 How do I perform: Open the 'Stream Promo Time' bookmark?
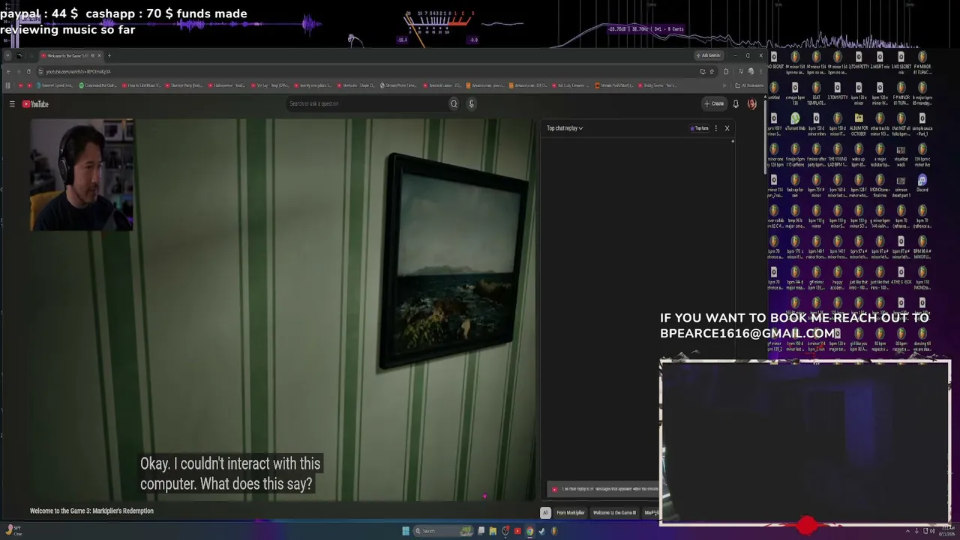coord(398,85)
